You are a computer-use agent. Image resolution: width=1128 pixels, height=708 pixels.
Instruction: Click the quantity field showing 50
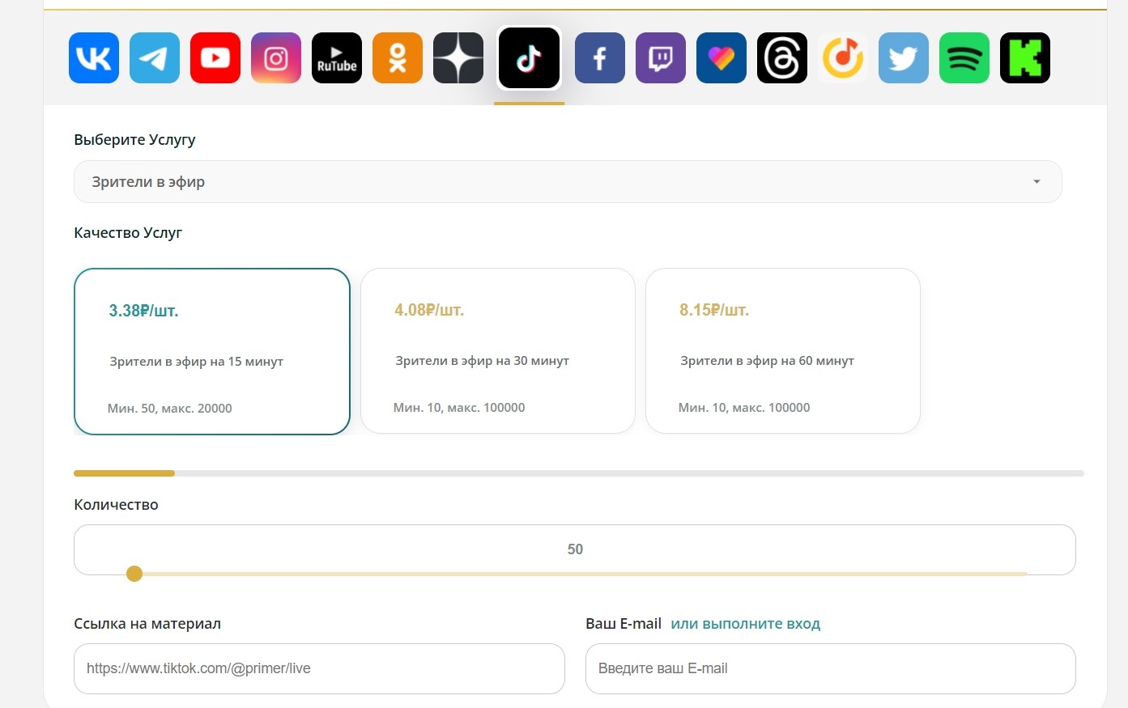click(575, 549)
